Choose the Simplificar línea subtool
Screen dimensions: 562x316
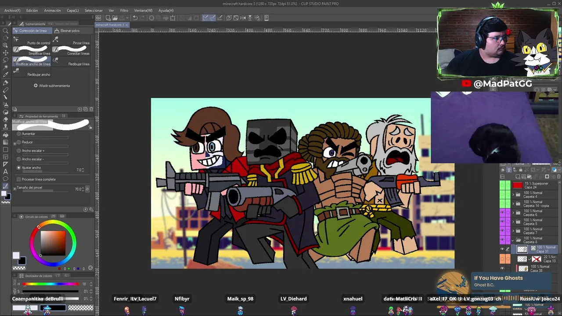32,51
